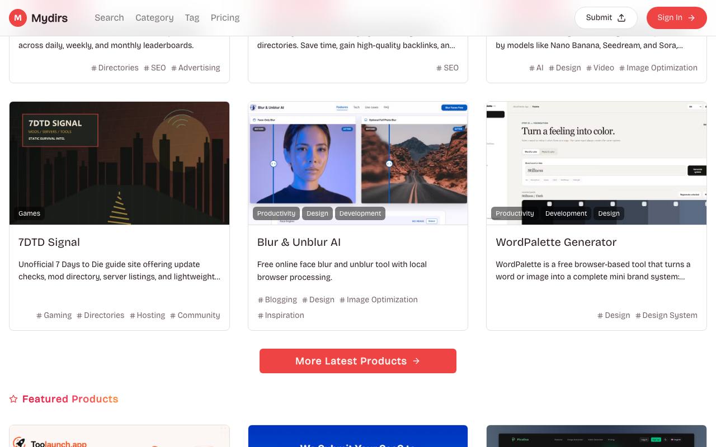
Task: Select the #Video tag
Action: [600, 68]
